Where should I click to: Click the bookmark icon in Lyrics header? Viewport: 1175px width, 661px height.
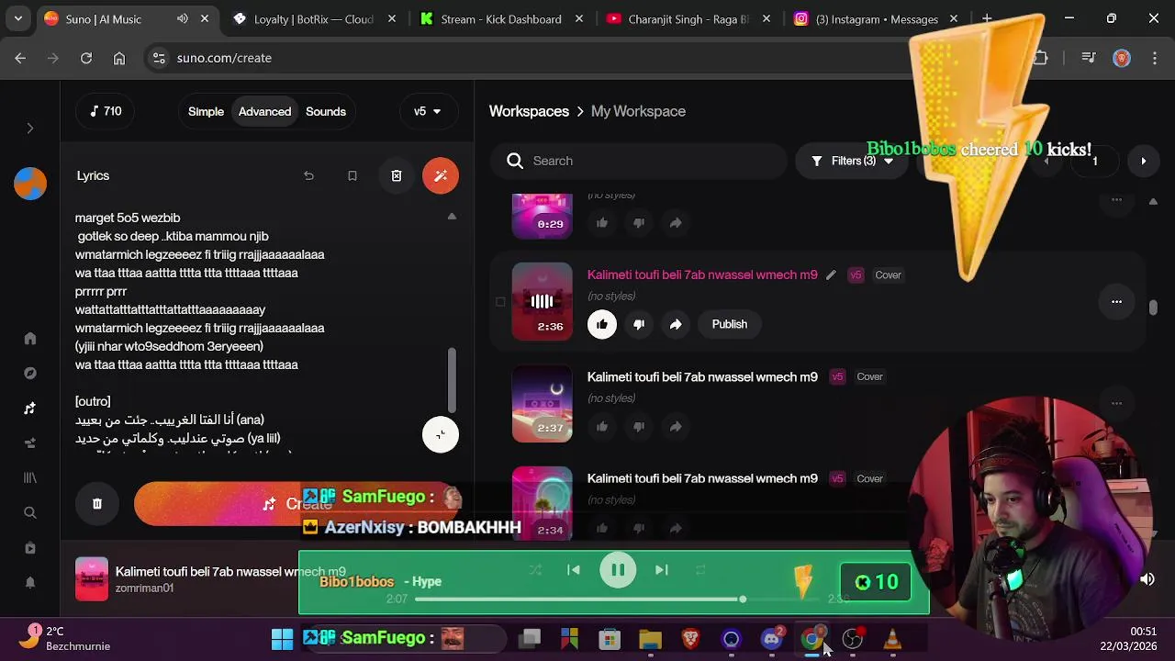[x=352, y=175]
